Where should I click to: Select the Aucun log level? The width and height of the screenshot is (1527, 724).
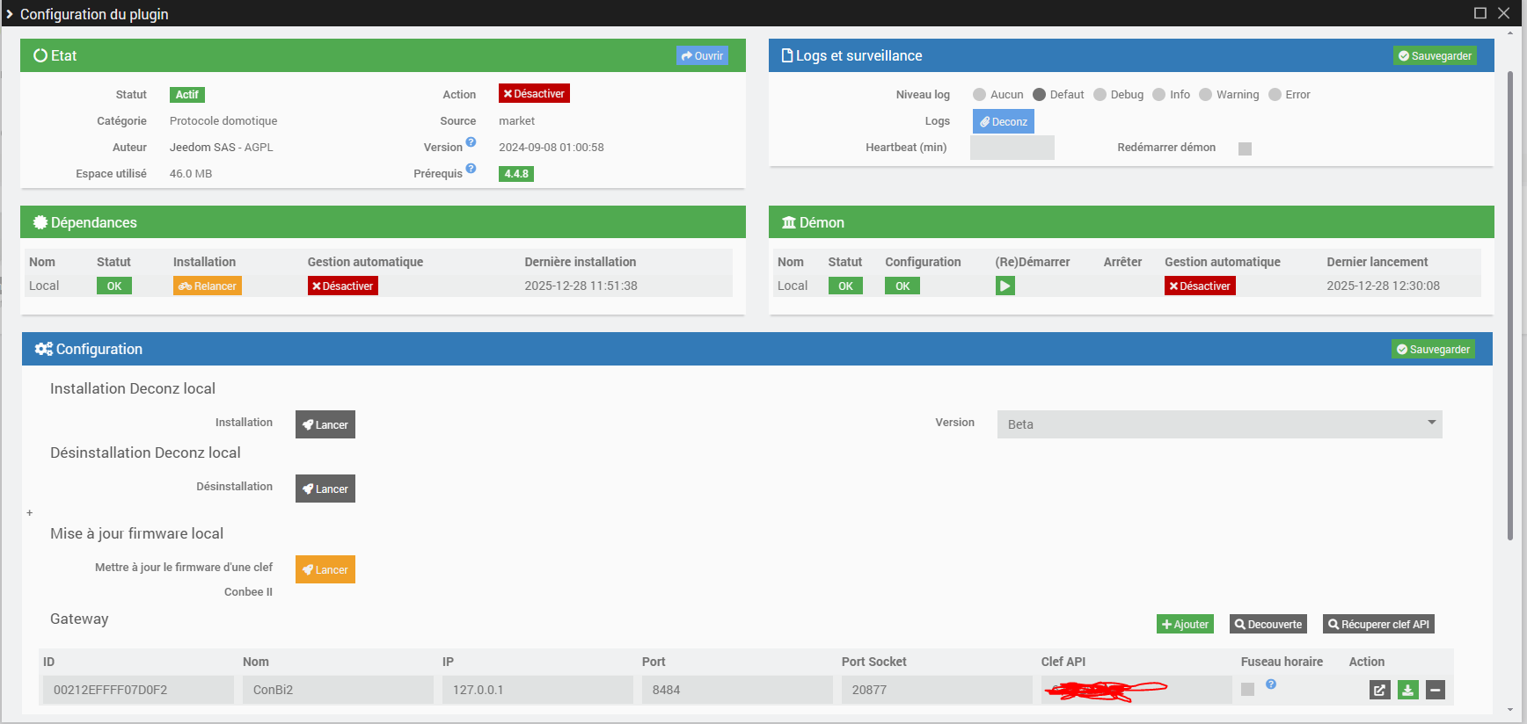click(979, 95)
